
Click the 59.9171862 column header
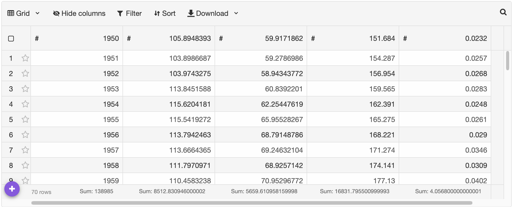(261, 38)
